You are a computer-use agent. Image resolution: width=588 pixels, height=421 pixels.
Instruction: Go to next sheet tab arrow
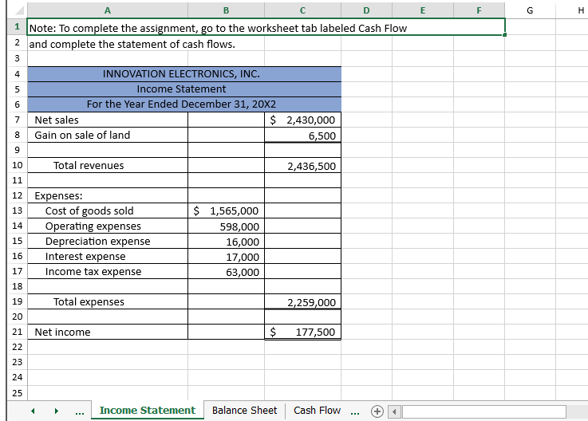click(x=57, y=411)
